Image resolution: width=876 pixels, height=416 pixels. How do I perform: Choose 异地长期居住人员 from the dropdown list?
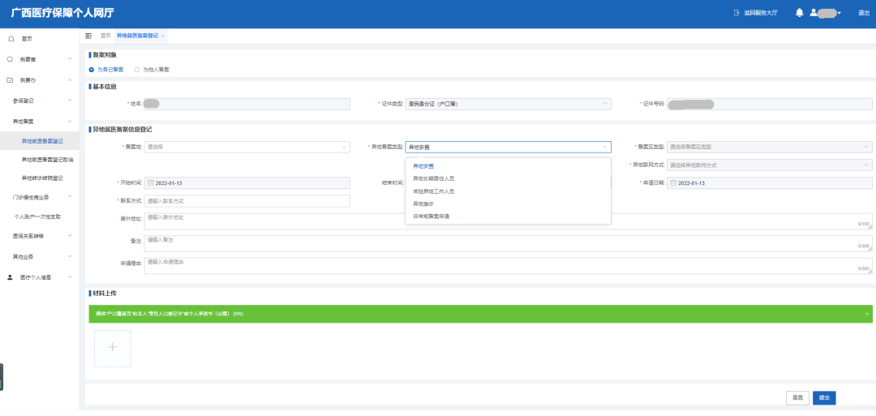click(x=434, y=178)
